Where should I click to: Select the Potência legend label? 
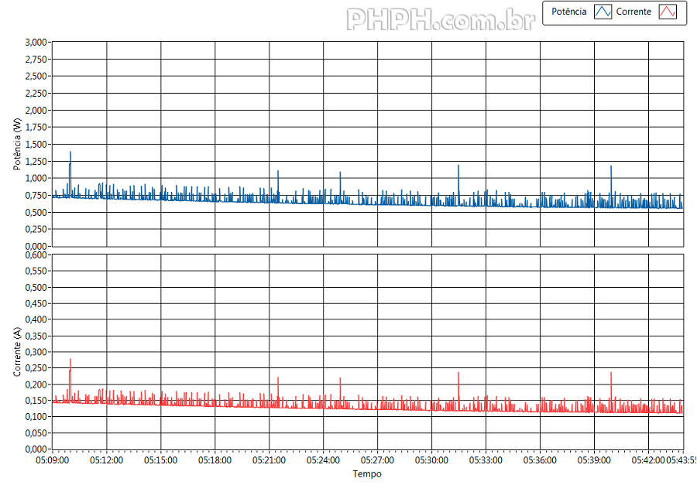(568, 12)
